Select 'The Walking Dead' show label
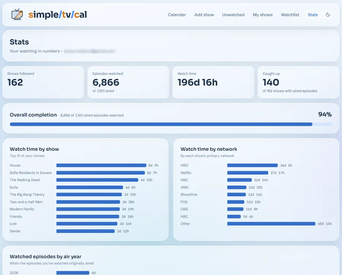Image resolution: width=342 pixels, height=275 pixels. [x=25, y=180]
